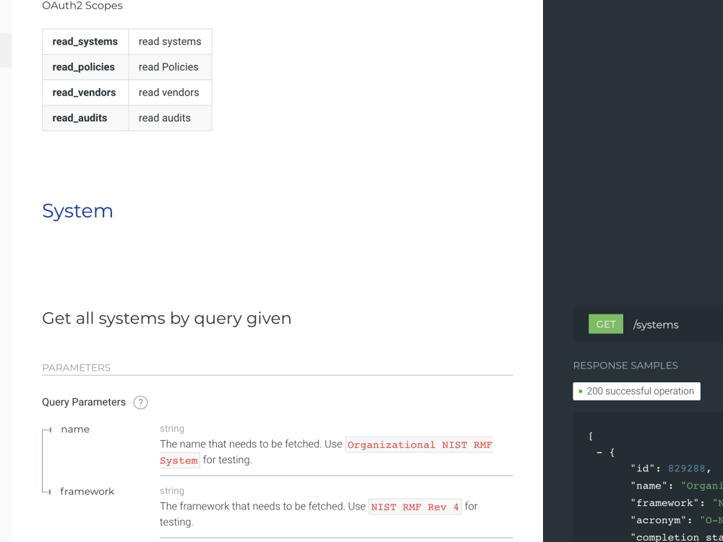This screenshot has width=723, height=542.
Task: Expand the framework parameter details
Action: pos(87,491)
